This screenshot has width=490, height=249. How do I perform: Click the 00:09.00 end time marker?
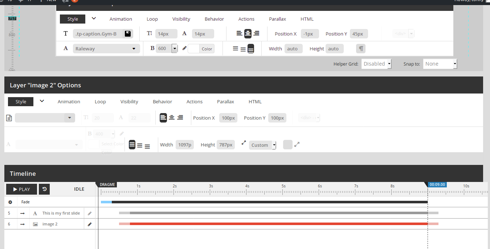[437, 184]
